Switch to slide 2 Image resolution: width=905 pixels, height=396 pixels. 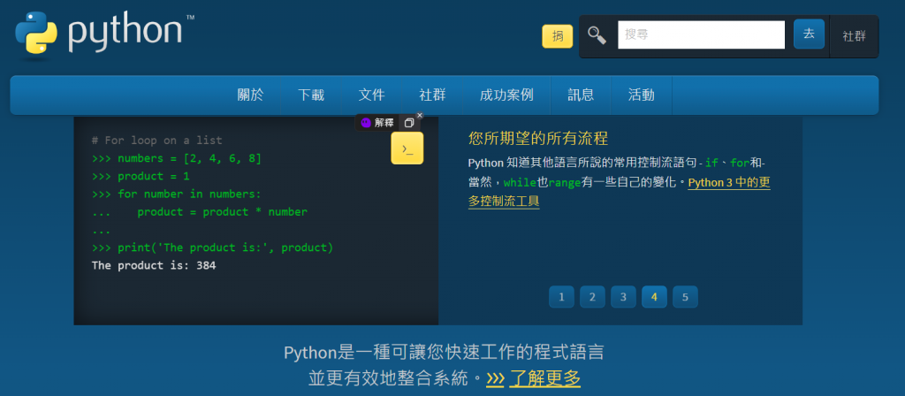pos(592,297)
